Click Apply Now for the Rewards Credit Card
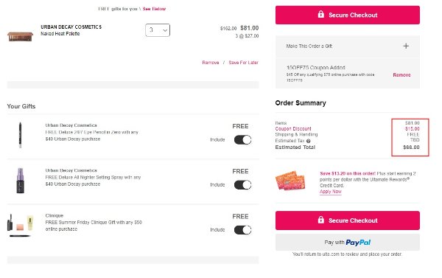Viewport: 442px width, 278px height. 330,192
